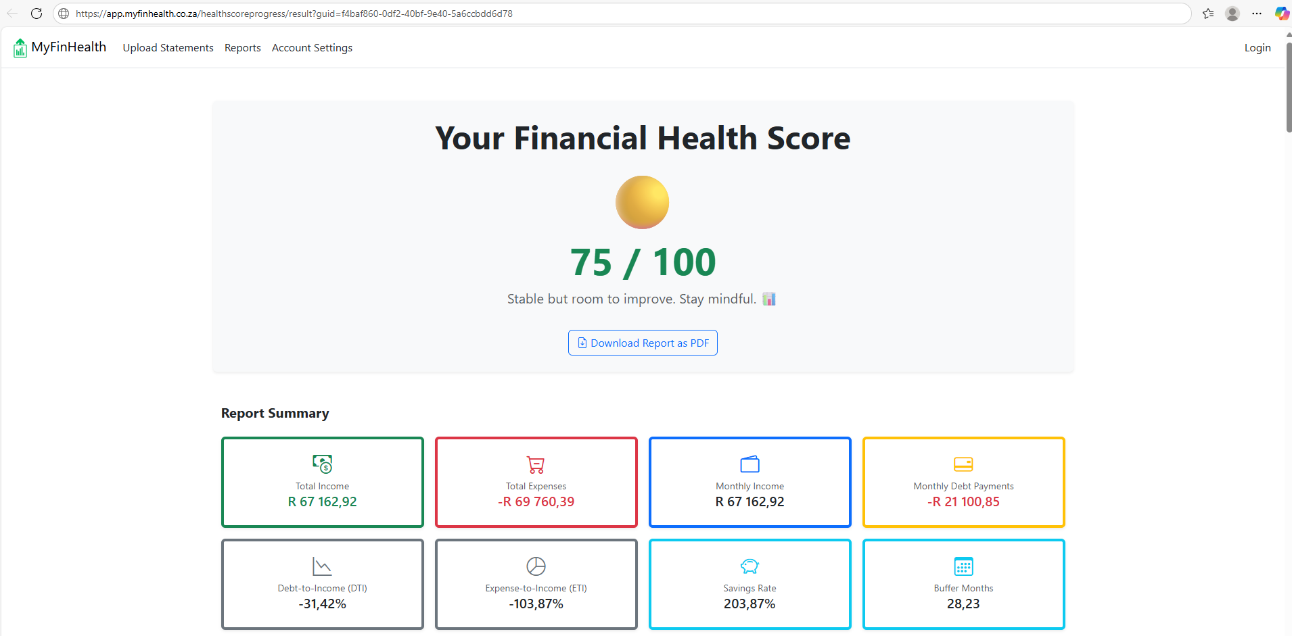The height and width of the screenshot is (636, 1292).
Task: Click the yellow score ball image
Action: tap(643, 202)
